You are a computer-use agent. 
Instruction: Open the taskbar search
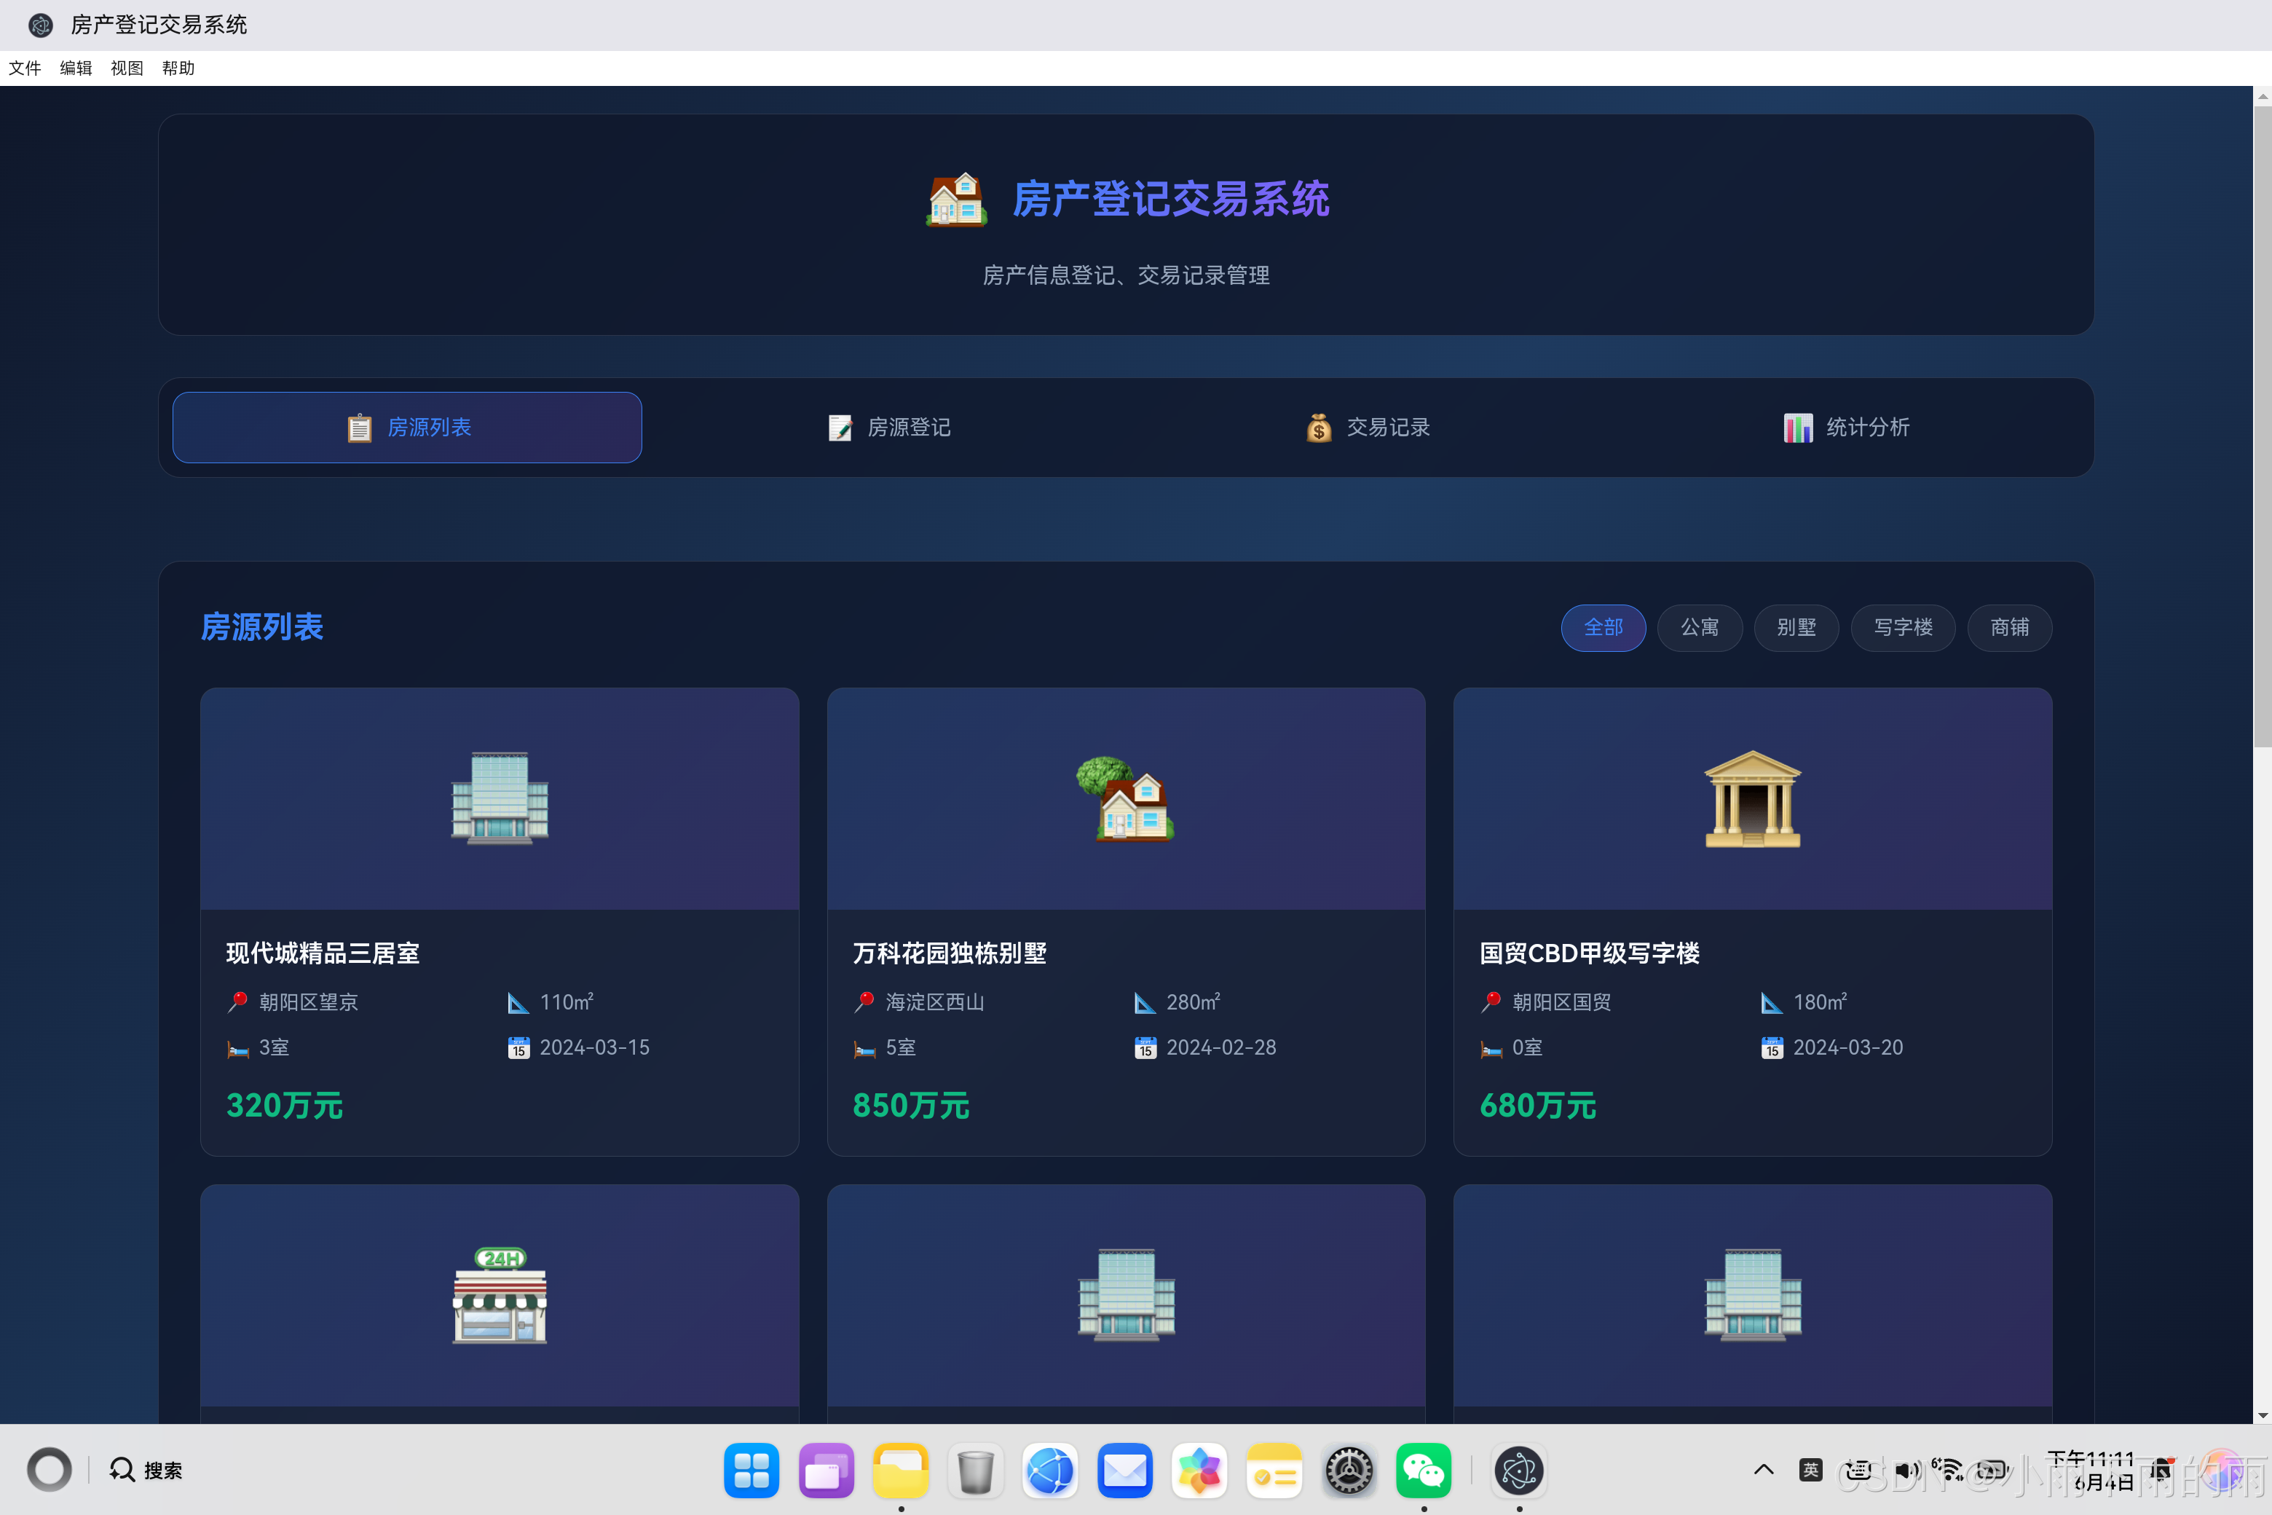pos(146,1470)
